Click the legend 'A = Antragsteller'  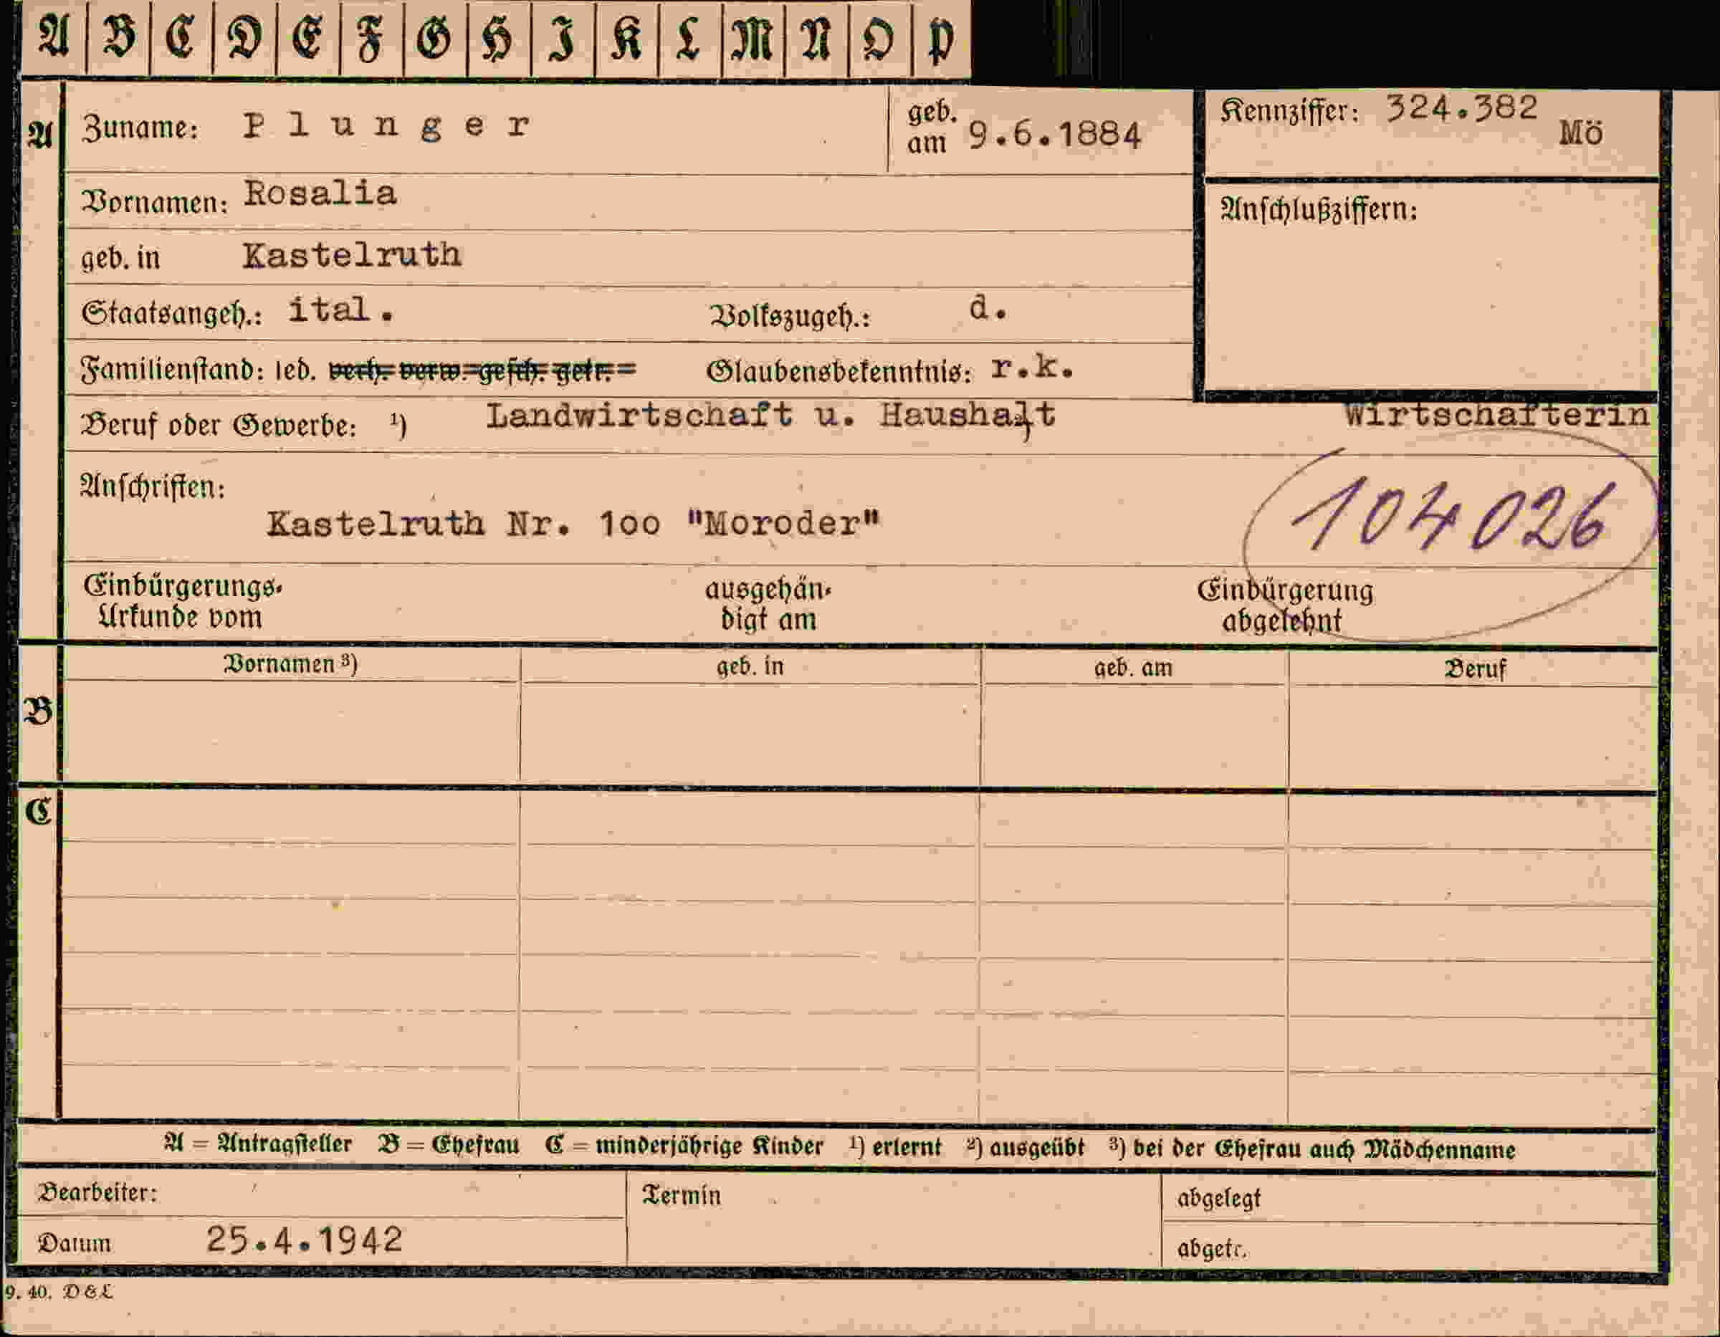[x=258, y=1144]
